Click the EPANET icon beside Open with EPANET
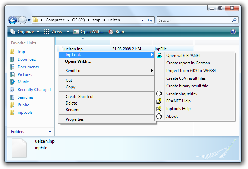The height and width of the screenshot is (169, 248). click(159, 56)
